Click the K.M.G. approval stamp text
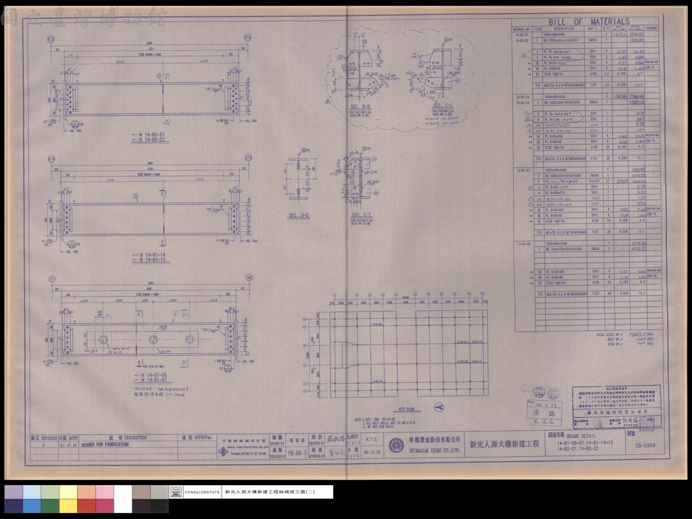Screen dimensions: 692x519 [x=543, y=422]
